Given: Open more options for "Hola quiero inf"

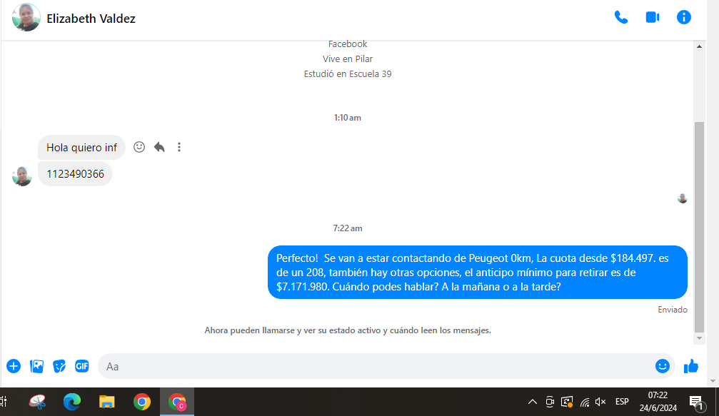Looking at the screenshot, I should pos(179,147).
